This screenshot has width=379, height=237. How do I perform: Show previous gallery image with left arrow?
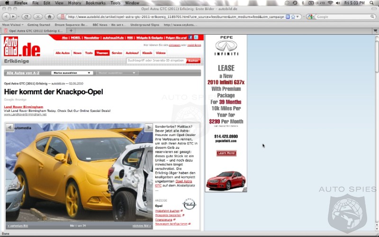[x=9, y=128]
